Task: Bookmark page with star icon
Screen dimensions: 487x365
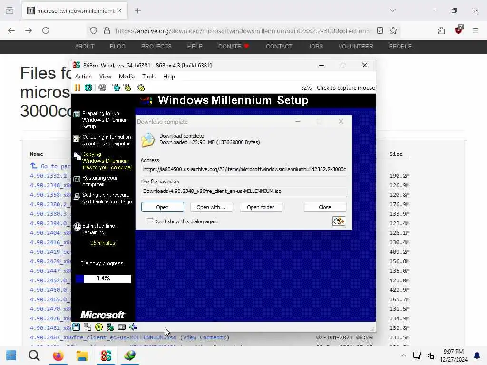Action: point(393,30)
